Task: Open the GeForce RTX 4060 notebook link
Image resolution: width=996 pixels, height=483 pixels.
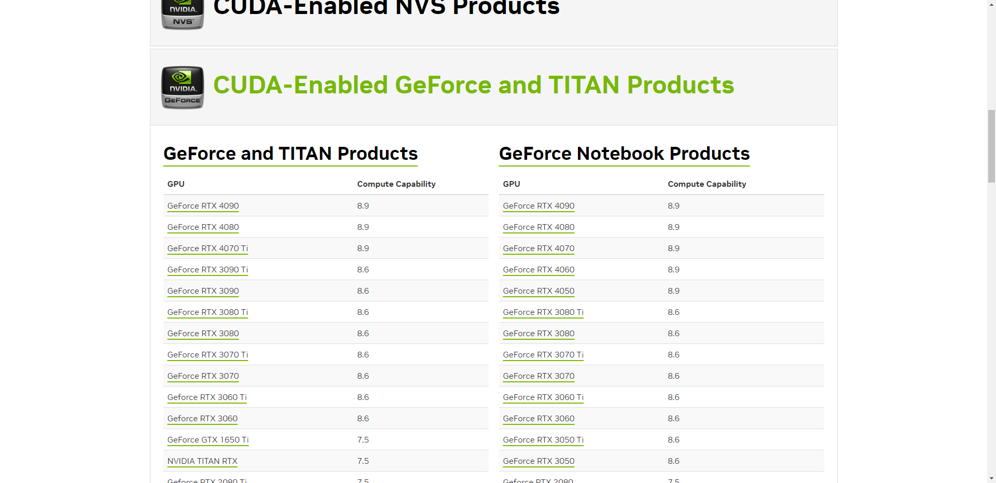Action: 538,269
